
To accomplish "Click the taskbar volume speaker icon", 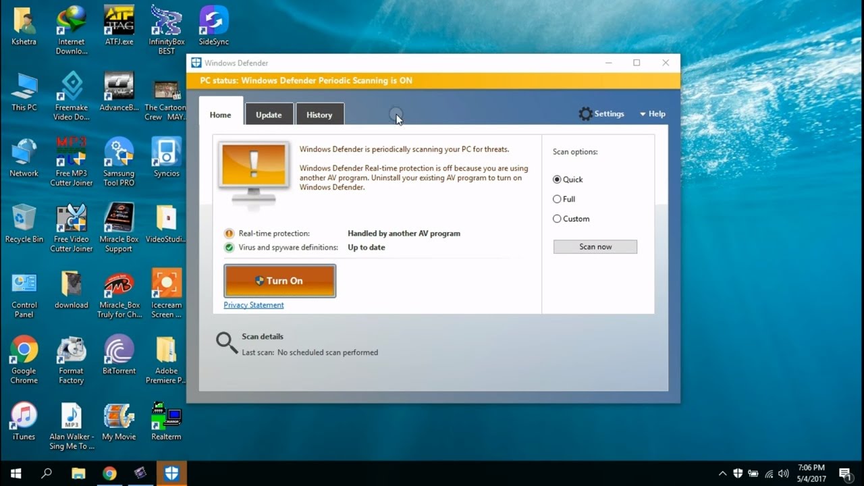I will (784, 474).
